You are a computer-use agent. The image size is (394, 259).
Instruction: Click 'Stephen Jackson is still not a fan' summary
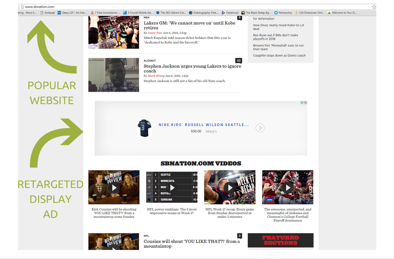(x=185, y=81)
